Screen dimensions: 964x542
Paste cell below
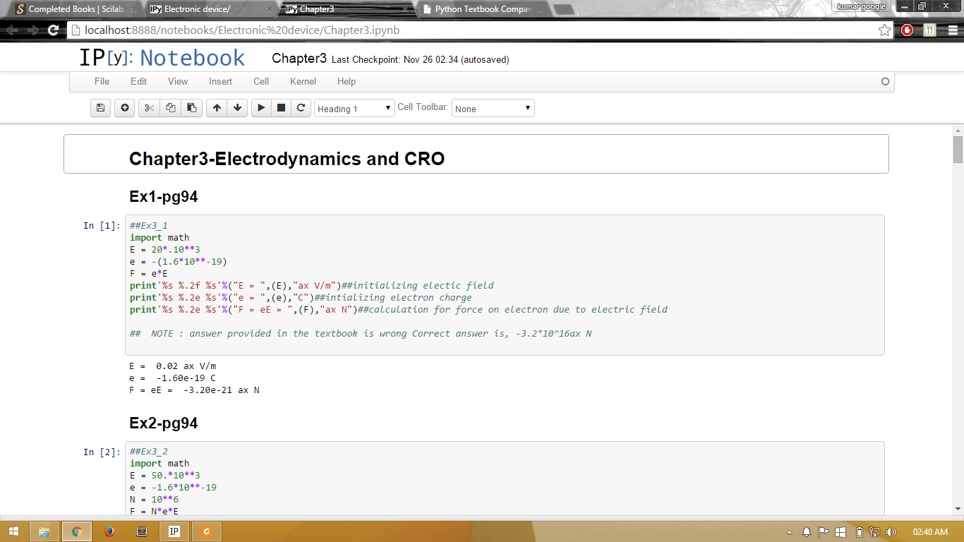[191, 107]
